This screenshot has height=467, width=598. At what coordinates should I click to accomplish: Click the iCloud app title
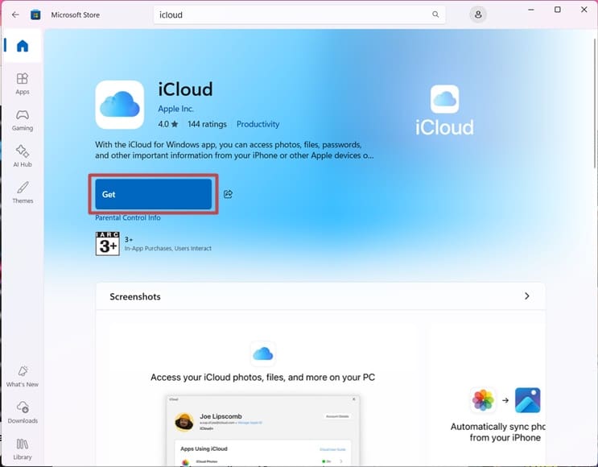click(185, 89)
